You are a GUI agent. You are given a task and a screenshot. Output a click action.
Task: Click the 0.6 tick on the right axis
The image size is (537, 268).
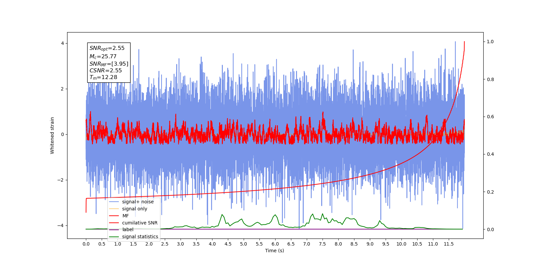(490, 117)
